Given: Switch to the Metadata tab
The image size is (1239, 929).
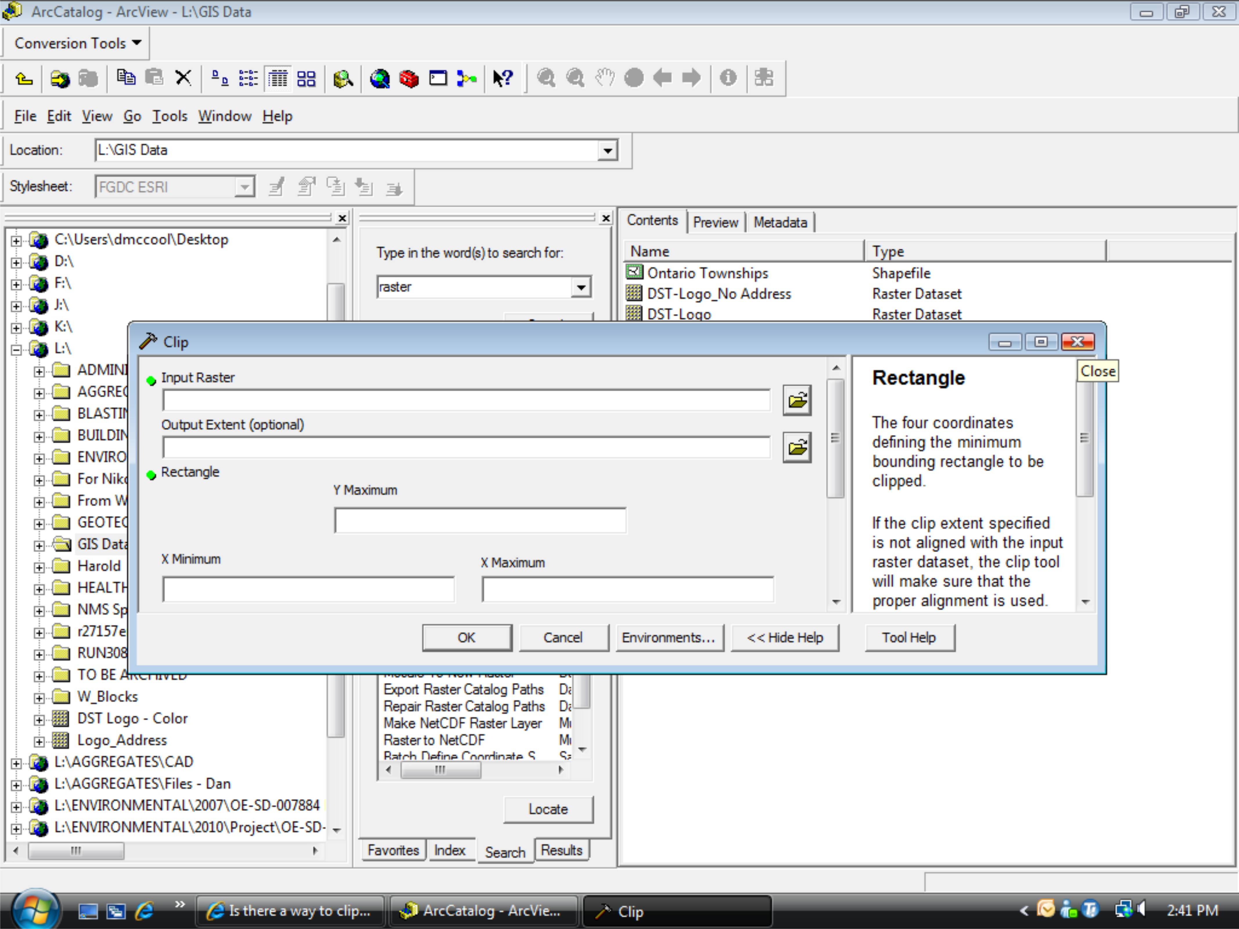Looking at the screenshot, I should [x=780, y=222].
